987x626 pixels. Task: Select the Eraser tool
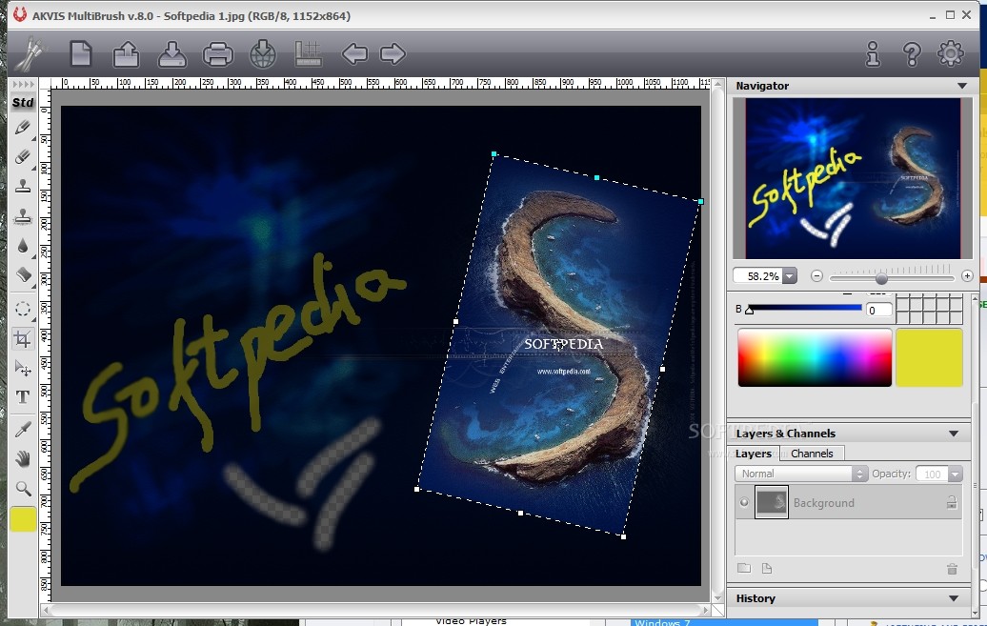(23, 157)
